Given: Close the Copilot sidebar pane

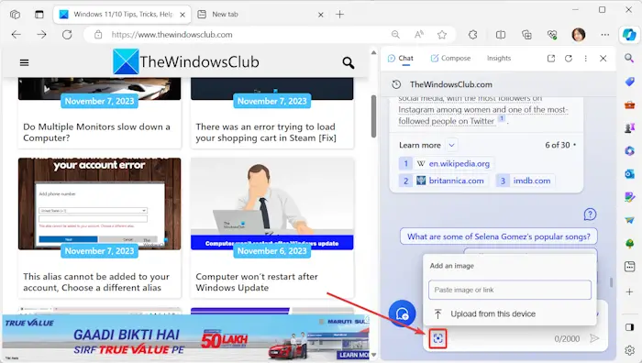Looking at the screenshot, I should [x=603, y=59].
